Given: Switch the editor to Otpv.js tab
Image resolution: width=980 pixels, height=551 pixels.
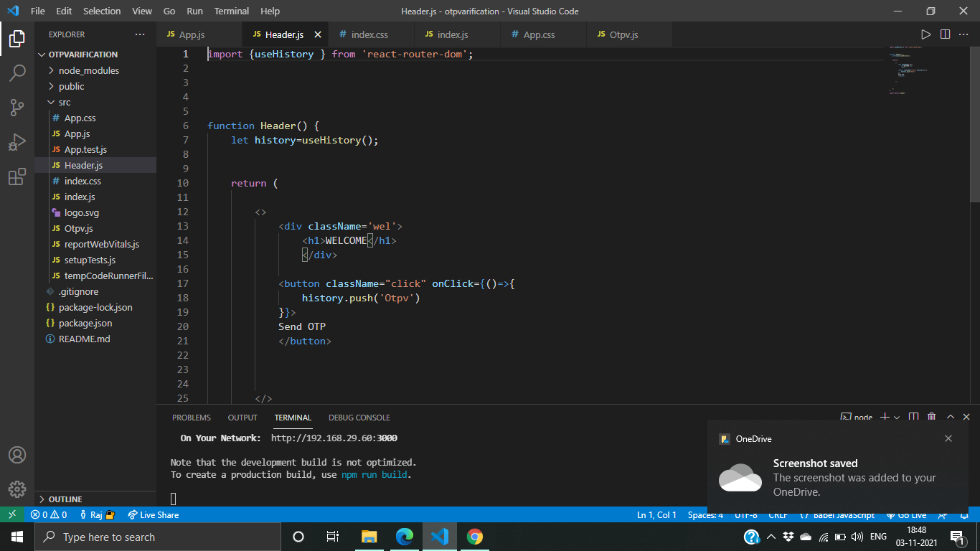Looking at the screenshot, I should click(x=623, y=34).
